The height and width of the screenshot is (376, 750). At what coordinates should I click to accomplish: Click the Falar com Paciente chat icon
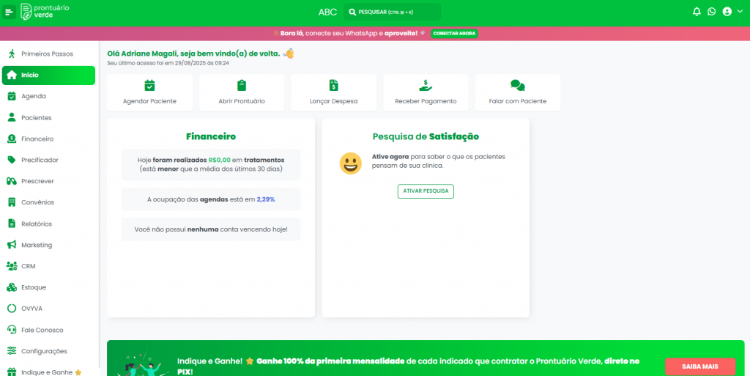coord(518,85)
